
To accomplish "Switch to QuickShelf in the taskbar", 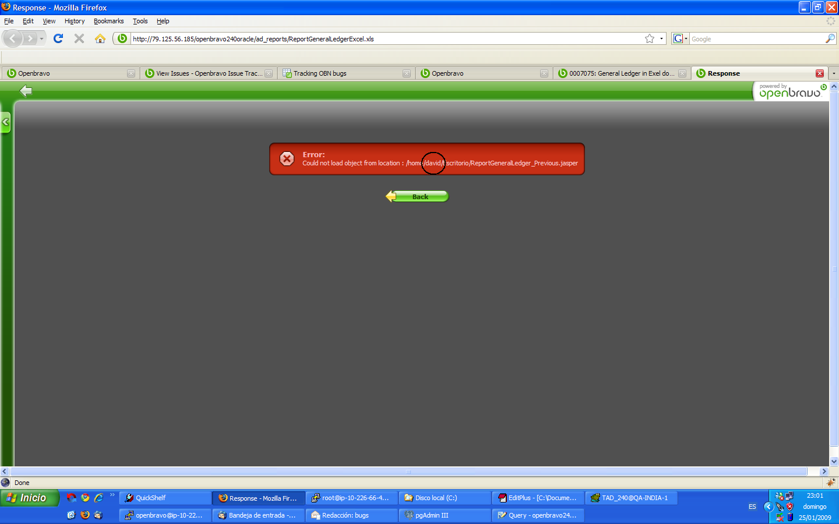I will 165,498.
